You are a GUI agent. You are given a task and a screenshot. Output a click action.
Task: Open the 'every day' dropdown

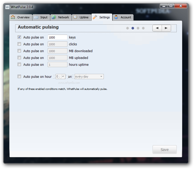89,77
